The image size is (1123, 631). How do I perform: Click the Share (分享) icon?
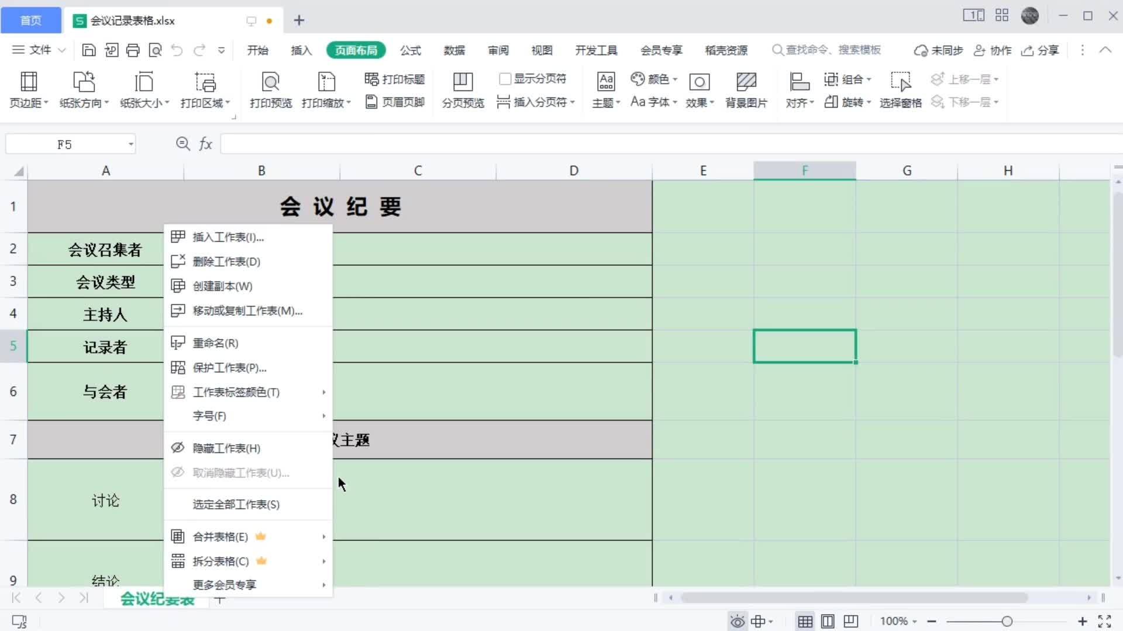(1040, 50)
